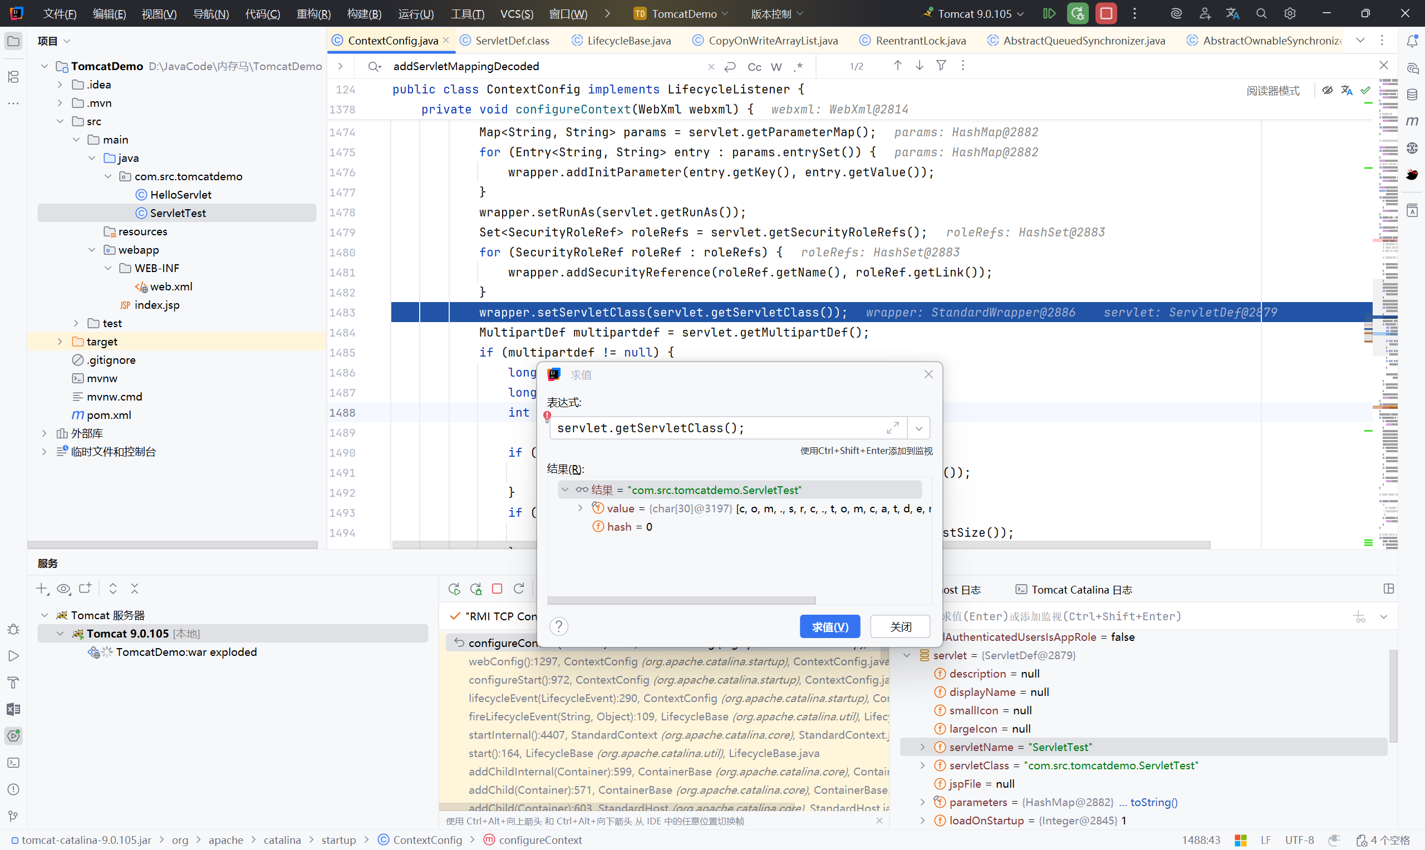This screenshot has height=850, width=1425.
Task: Open the Debug tool window bug icon
Action: click(x=13, y=629)
